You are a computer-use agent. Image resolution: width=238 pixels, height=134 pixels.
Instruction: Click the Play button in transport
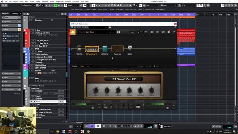(x=104, y=126)
